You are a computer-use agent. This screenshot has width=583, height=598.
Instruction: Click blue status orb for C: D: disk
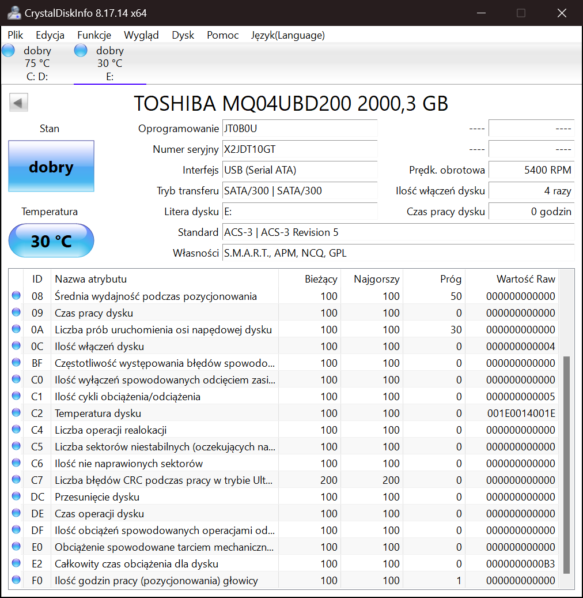pos(9,50)
